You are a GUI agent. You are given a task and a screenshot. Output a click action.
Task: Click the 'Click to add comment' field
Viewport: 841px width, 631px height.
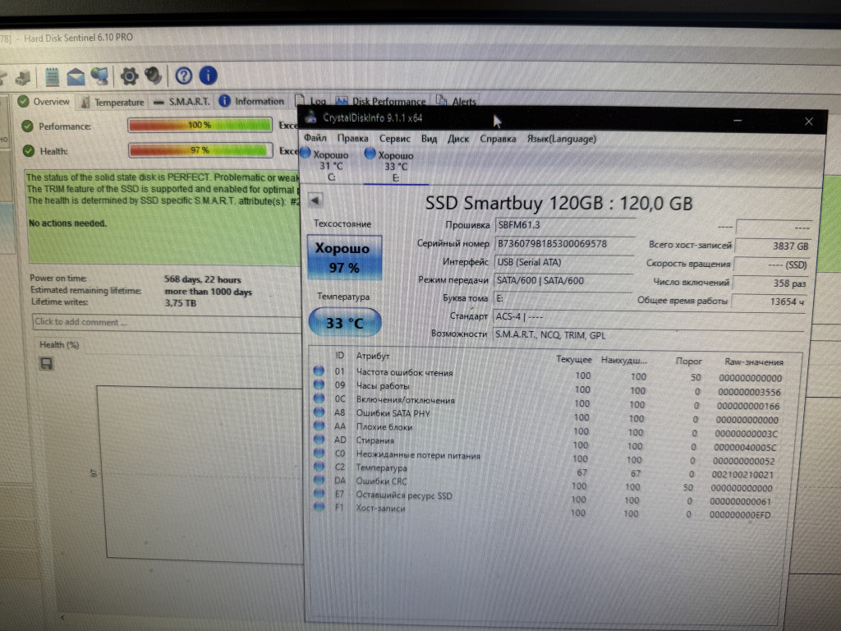(x=164, y=322)
